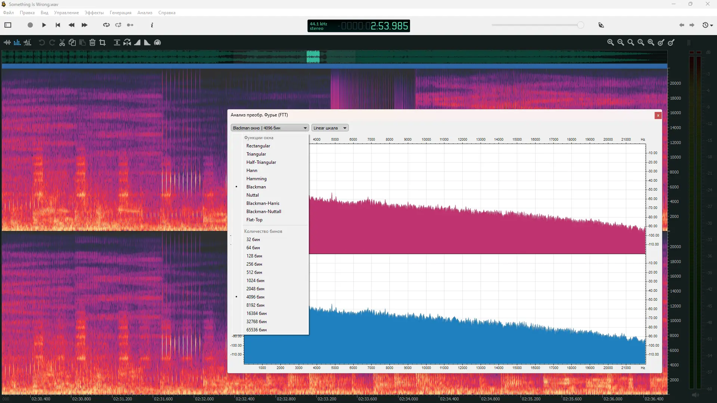Select Blackman-Harris window option
717x403 pixels.
(263, 203)
